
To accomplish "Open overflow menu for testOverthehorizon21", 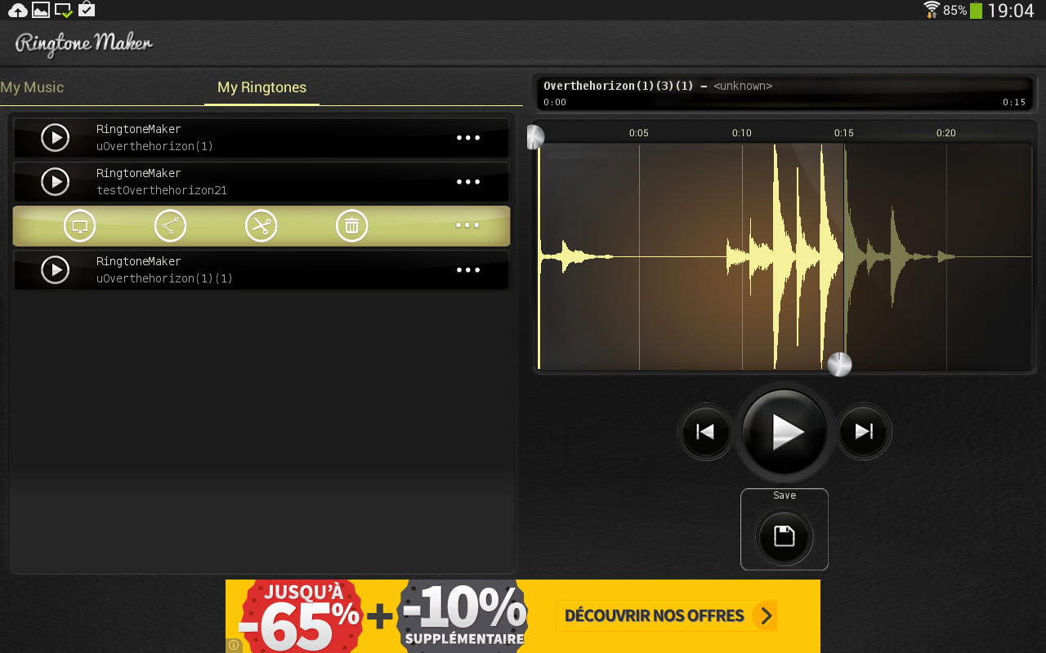I will [467, 181].
